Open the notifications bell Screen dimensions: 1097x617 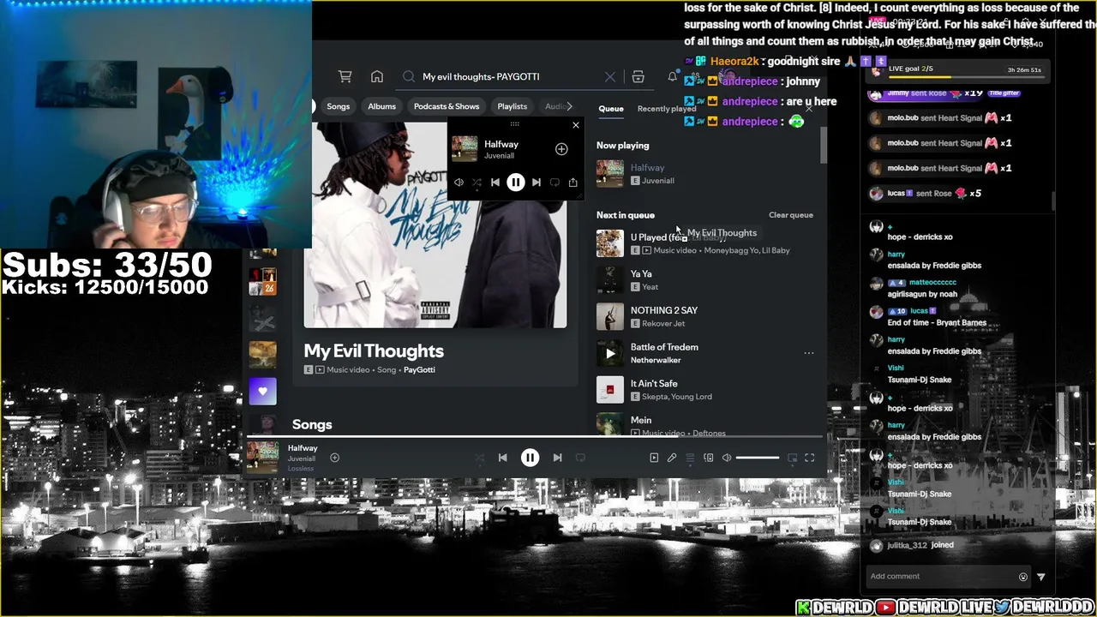[672, 76]
